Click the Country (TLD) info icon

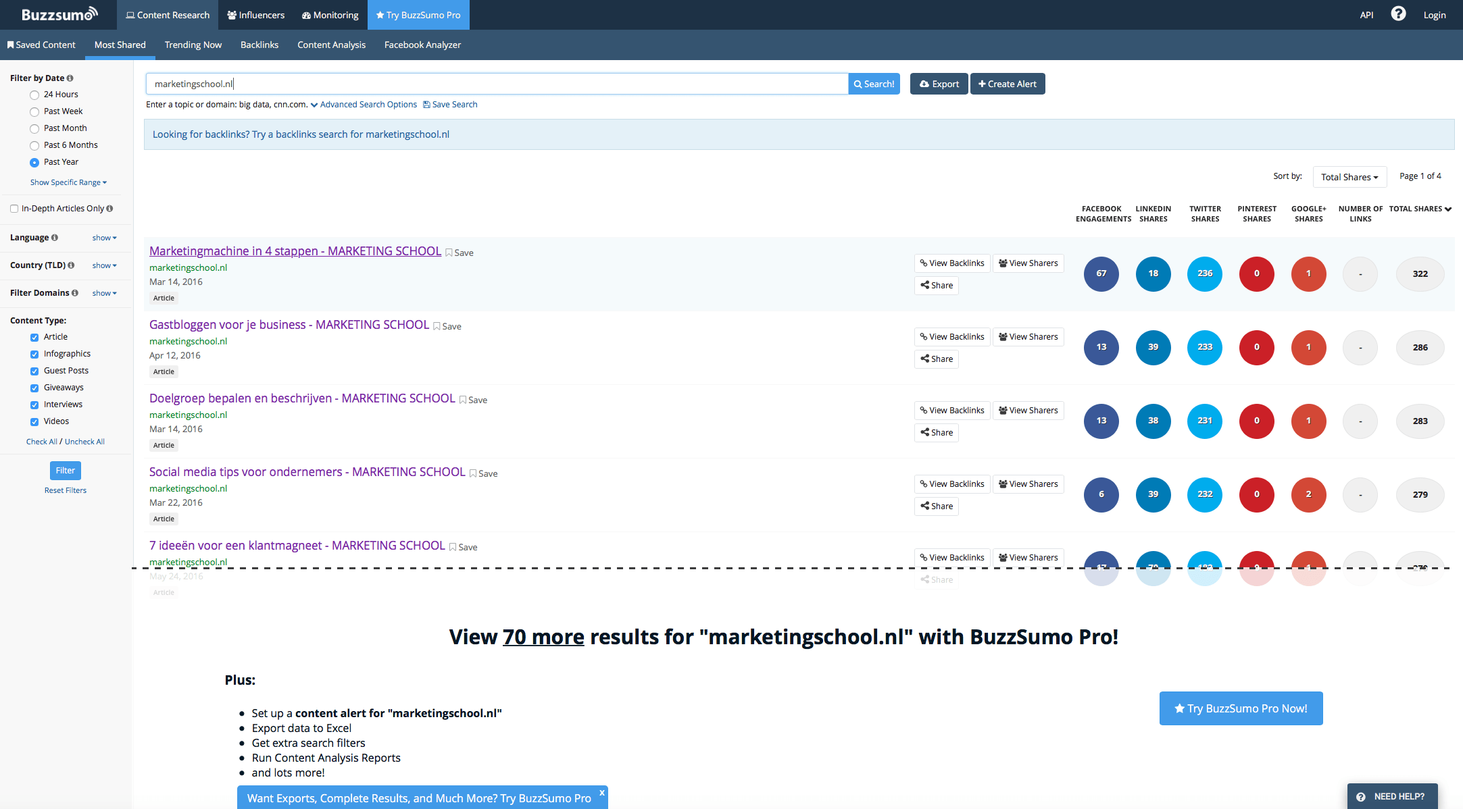pos(71,265)
